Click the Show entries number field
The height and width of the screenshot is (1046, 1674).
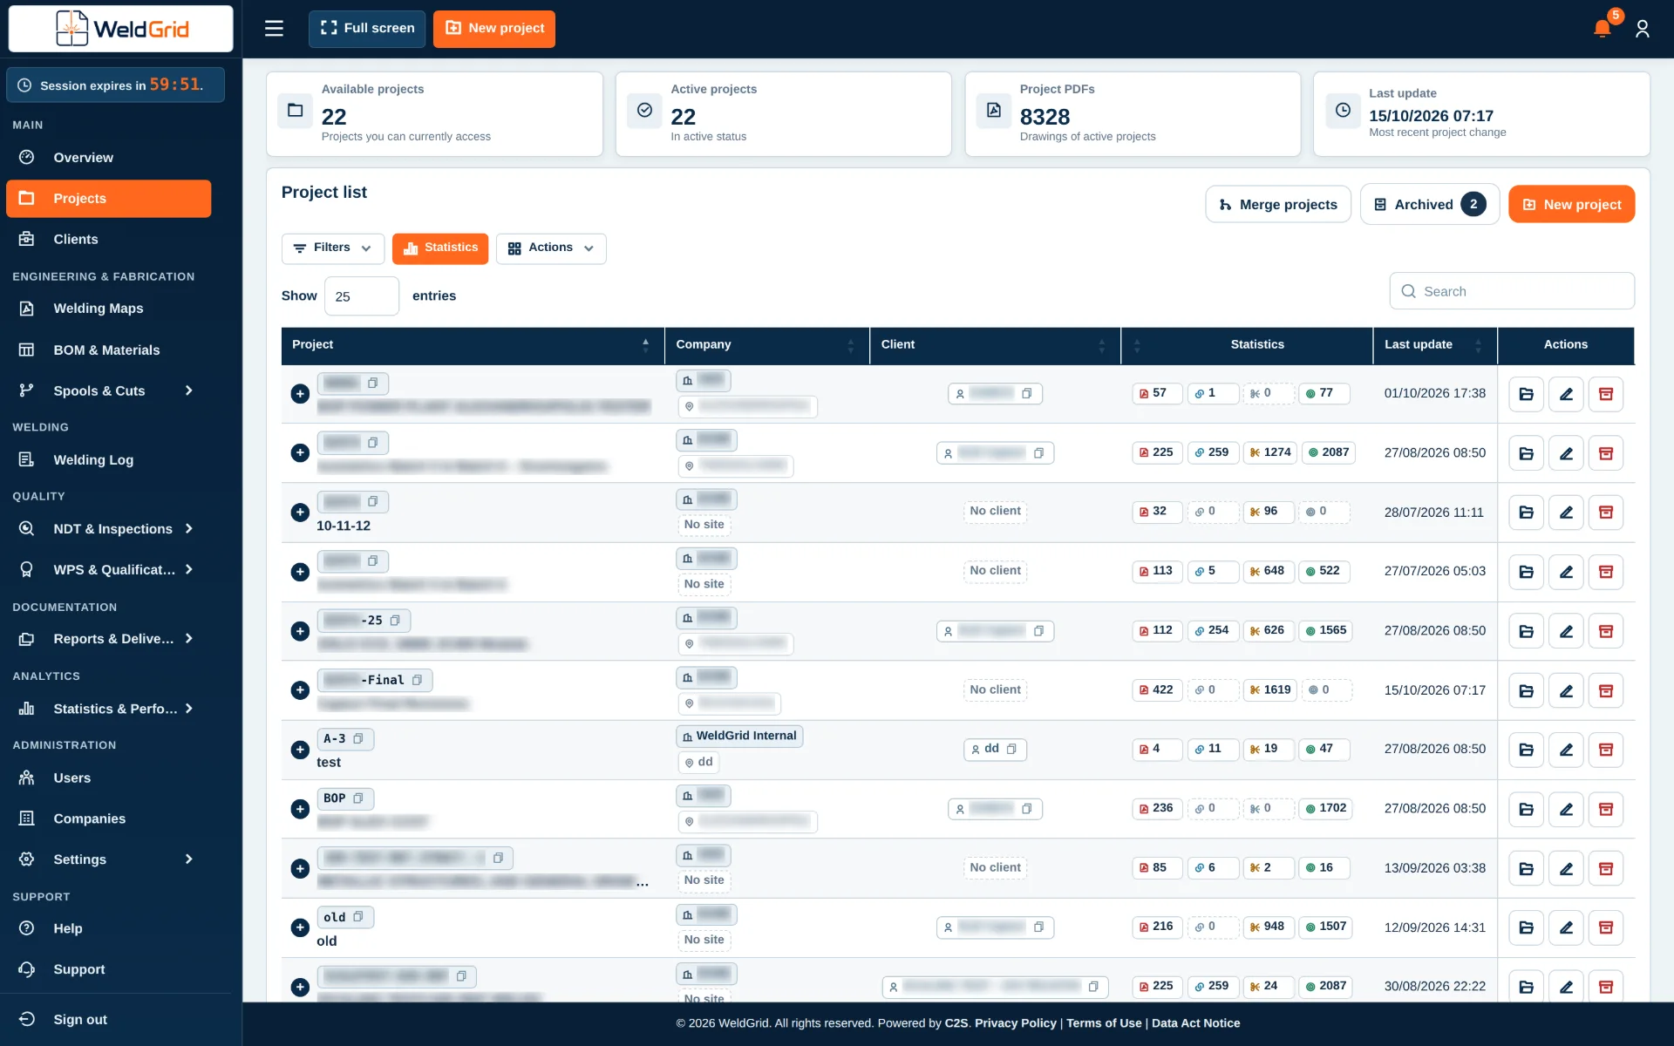click(x=362, y=296)
